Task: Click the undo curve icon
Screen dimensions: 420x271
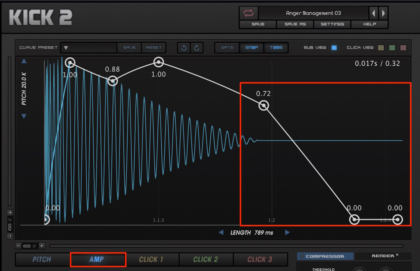Action: click(x=184, y=48)
